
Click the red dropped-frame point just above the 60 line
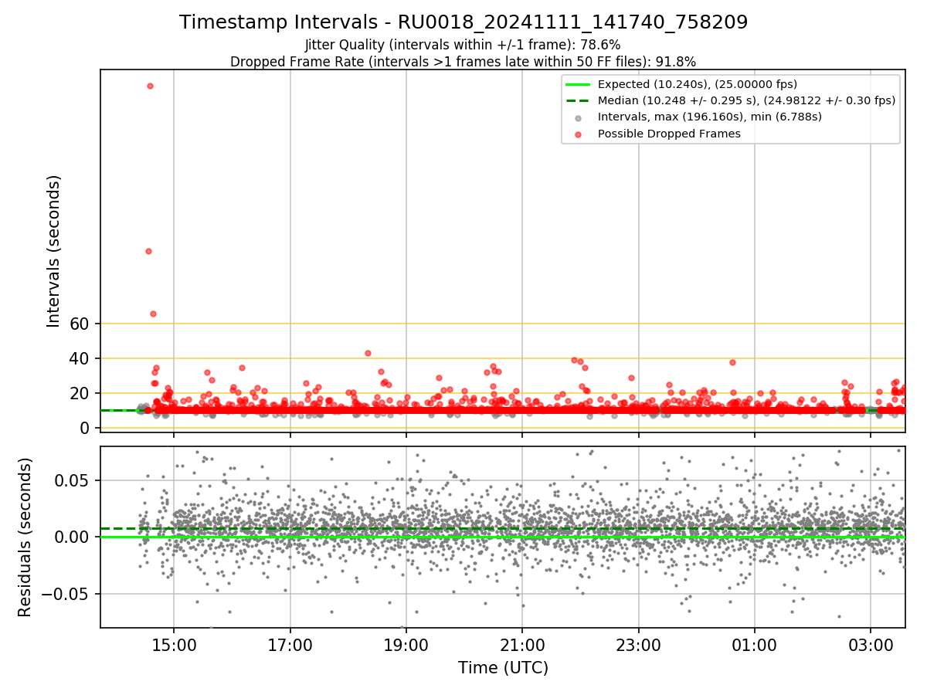[x=153, y=314]
